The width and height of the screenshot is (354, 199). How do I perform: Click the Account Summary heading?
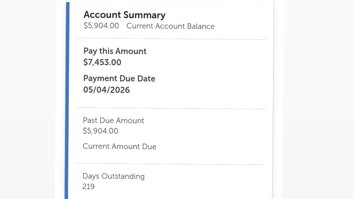click(x=124, y=15)
